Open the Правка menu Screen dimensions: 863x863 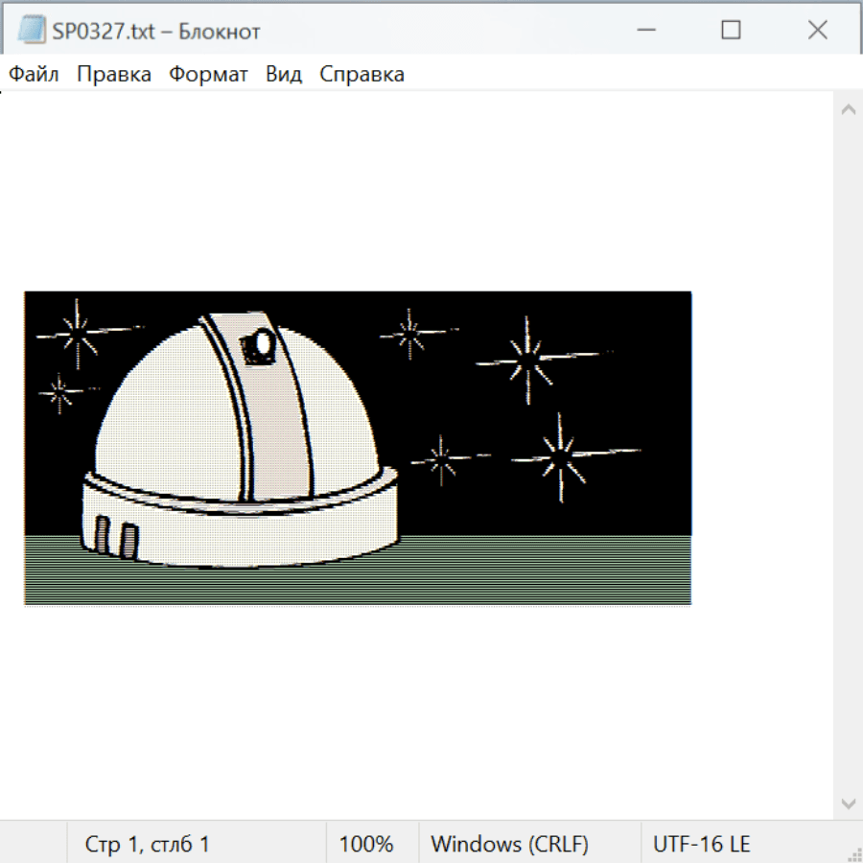[x=113, y=75]
